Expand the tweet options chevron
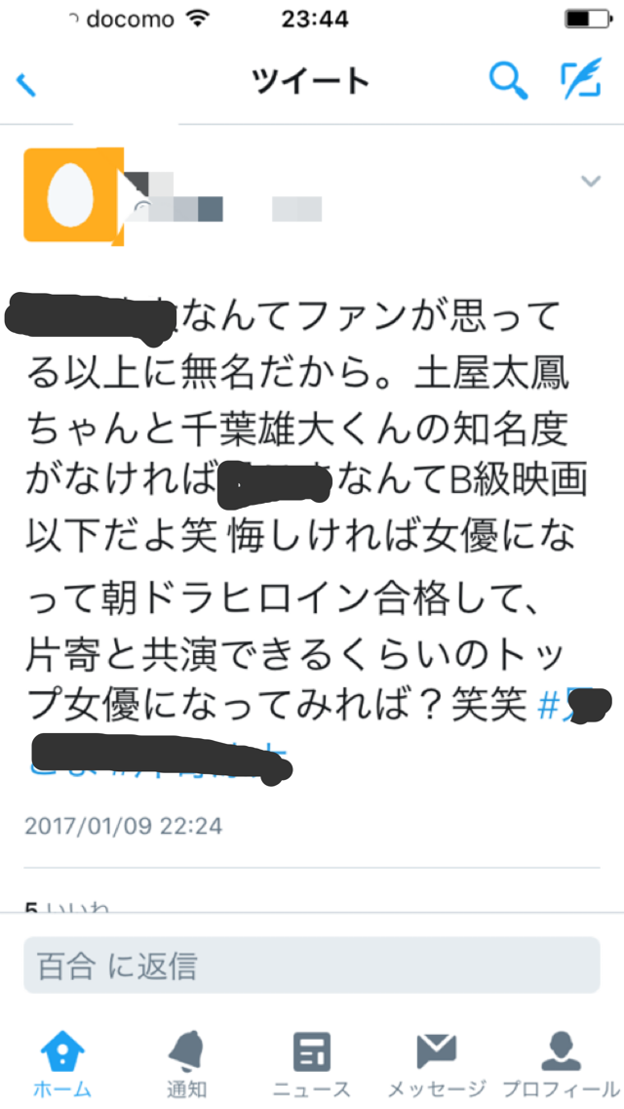Viewport: 624px width, 1109px height. 590,181
